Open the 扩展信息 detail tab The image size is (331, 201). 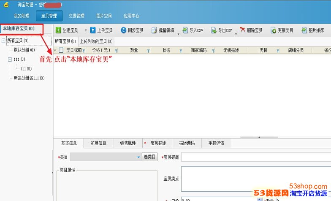98,143
